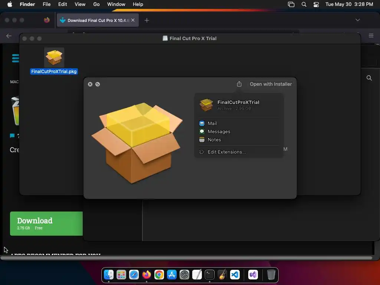Screen dimensions: 380x285
Task: Open Terminal from the Dock
Action: point(209,275)
